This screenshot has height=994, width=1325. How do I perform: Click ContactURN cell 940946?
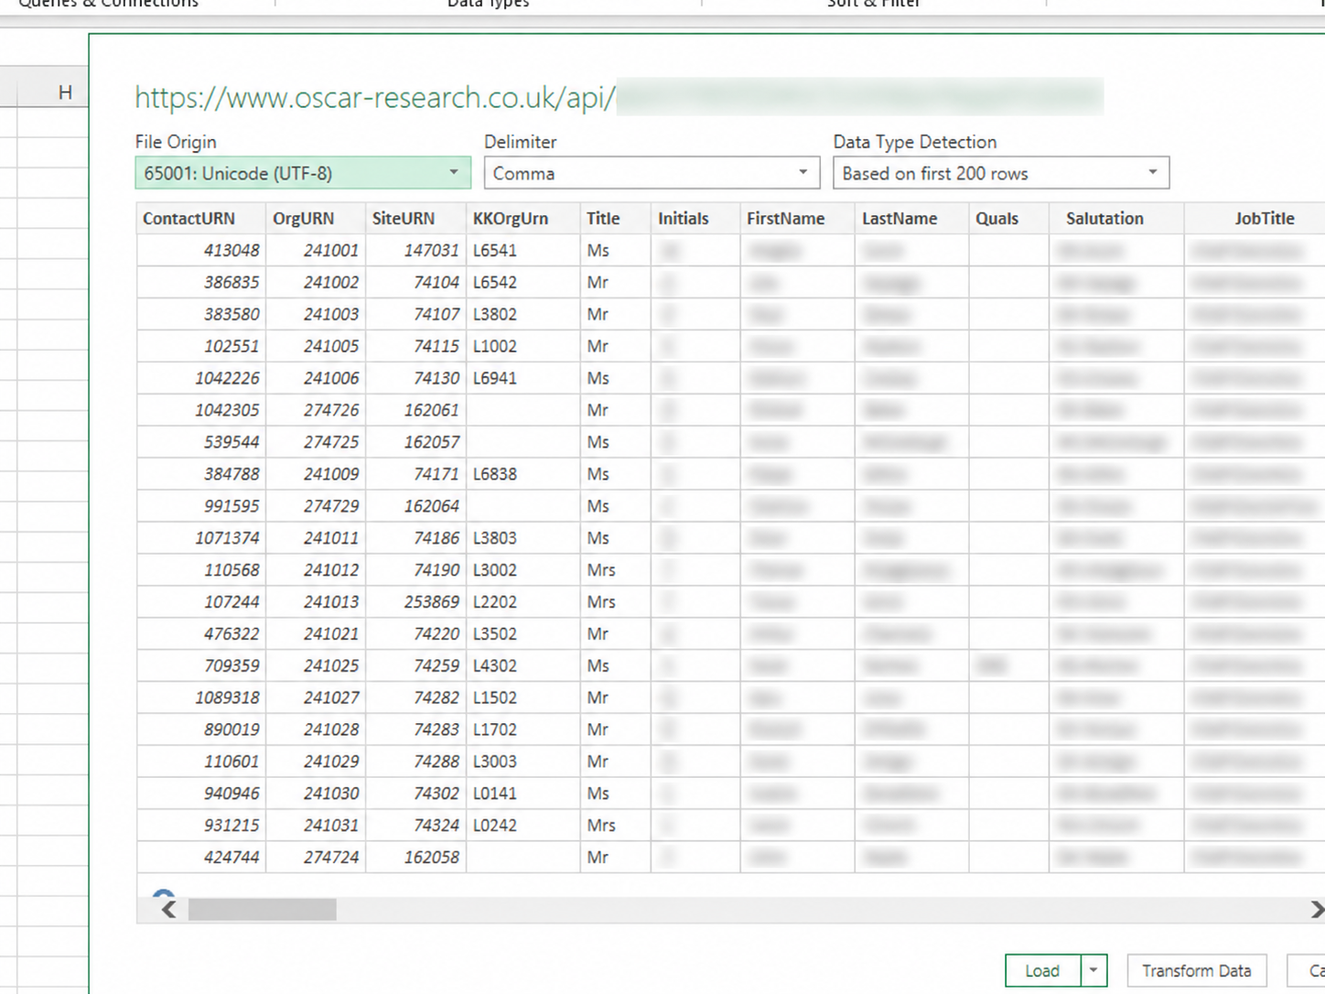(x=201, y=794)
